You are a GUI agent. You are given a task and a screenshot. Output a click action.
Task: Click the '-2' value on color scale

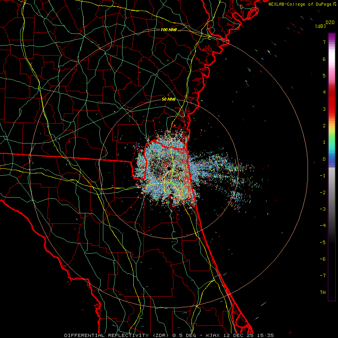pos(323,192)
